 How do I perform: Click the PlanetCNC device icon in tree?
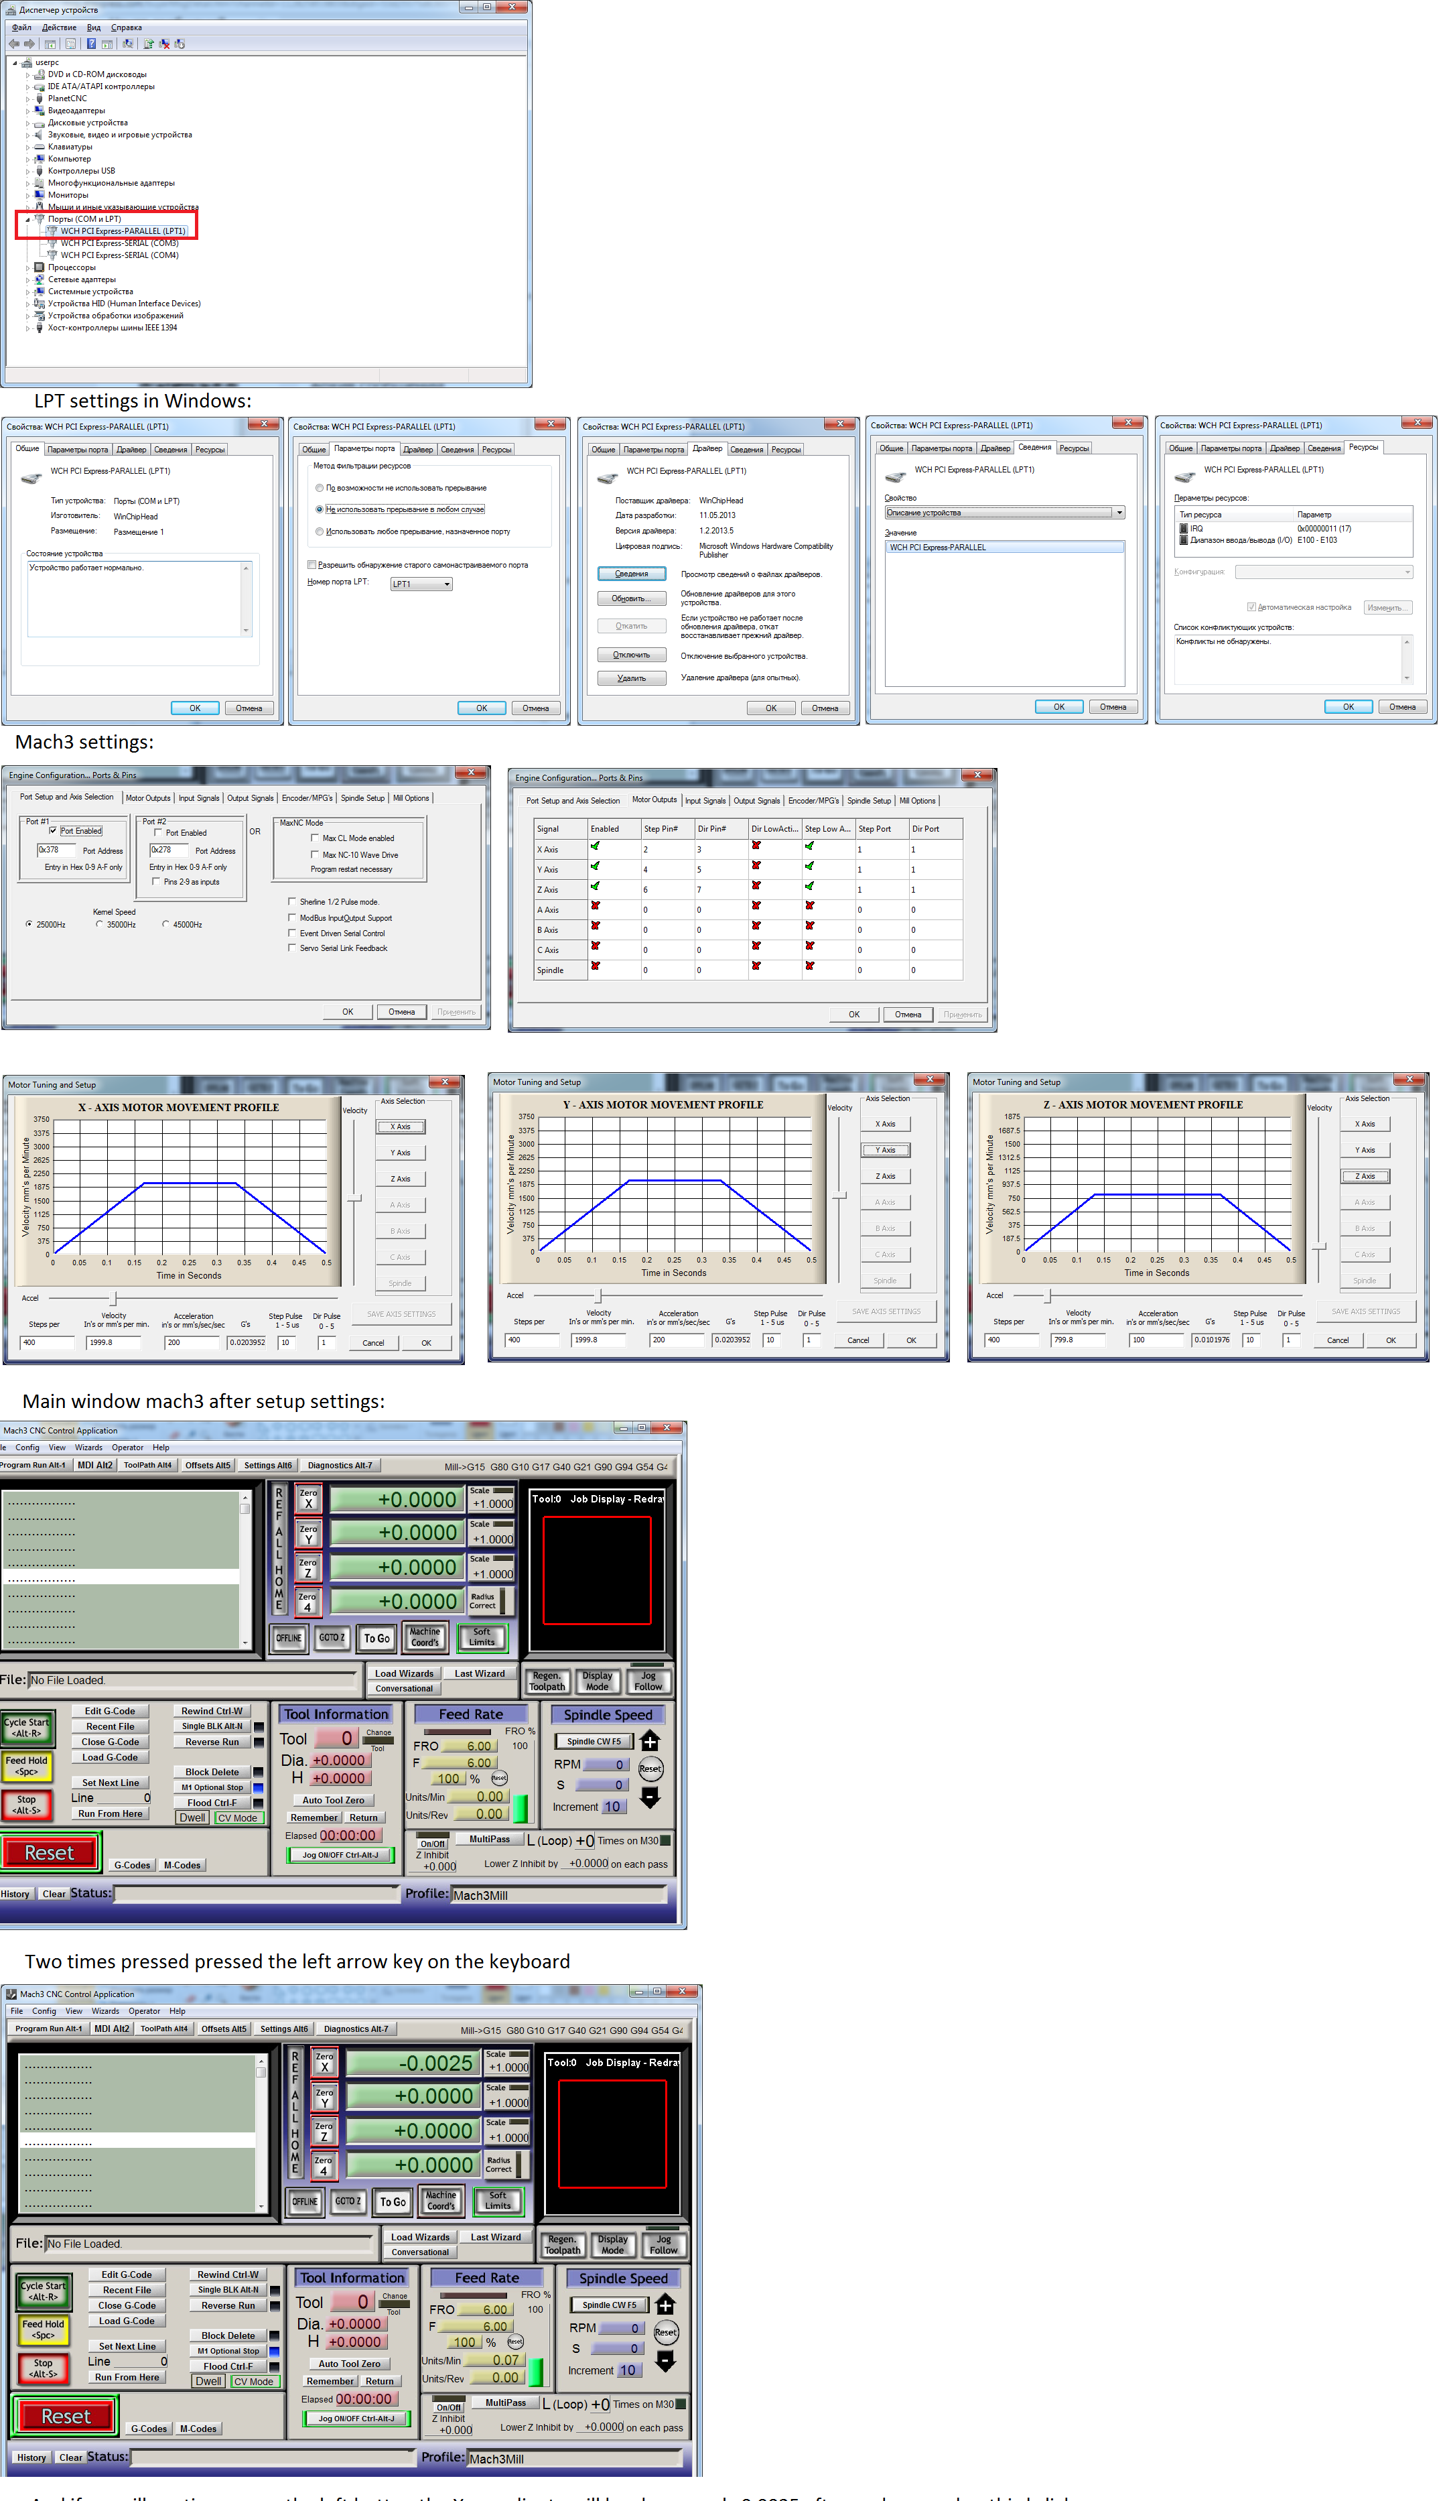tap(40, 99)
